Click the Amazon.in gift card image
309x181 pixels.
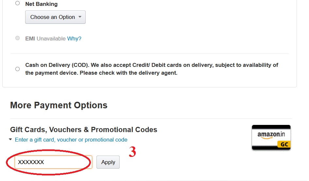point(271,137)
